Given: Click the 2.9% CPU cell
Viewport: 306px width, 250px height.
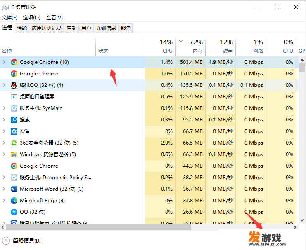Looking at the screenshot, I should [160, 143].
